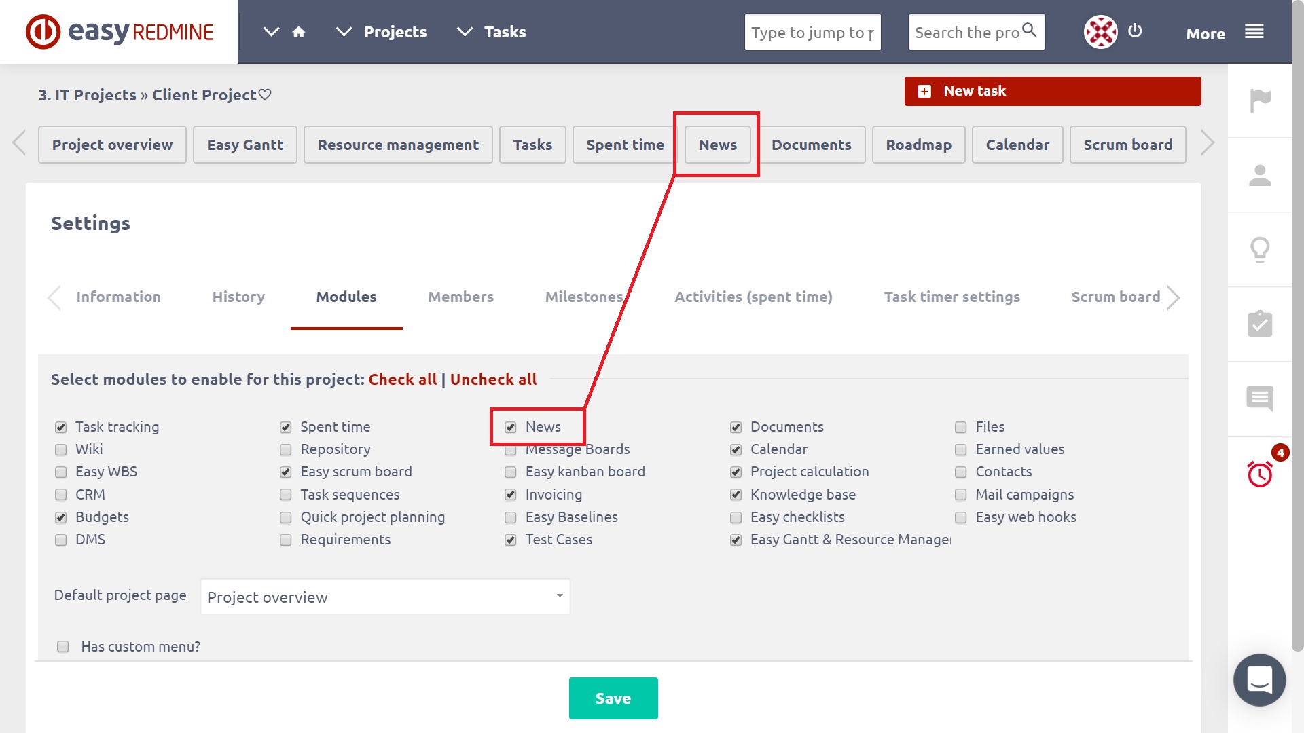The image size is (1304, 733).
Task: Expand the Tasks dropdown chevron
Action: tap(465, 32)
